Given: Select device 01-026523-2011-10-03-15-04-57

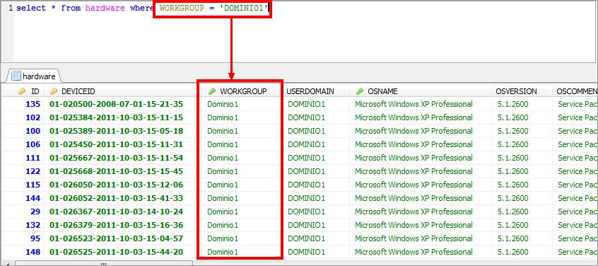Looking at the screenshot, I should (x=117, y=238).
